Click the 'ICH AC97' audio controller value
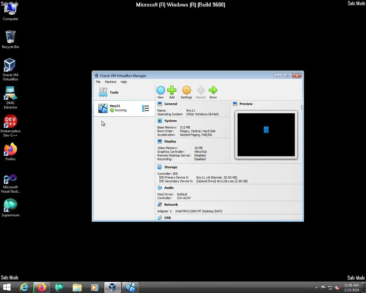 pos(184,198)
